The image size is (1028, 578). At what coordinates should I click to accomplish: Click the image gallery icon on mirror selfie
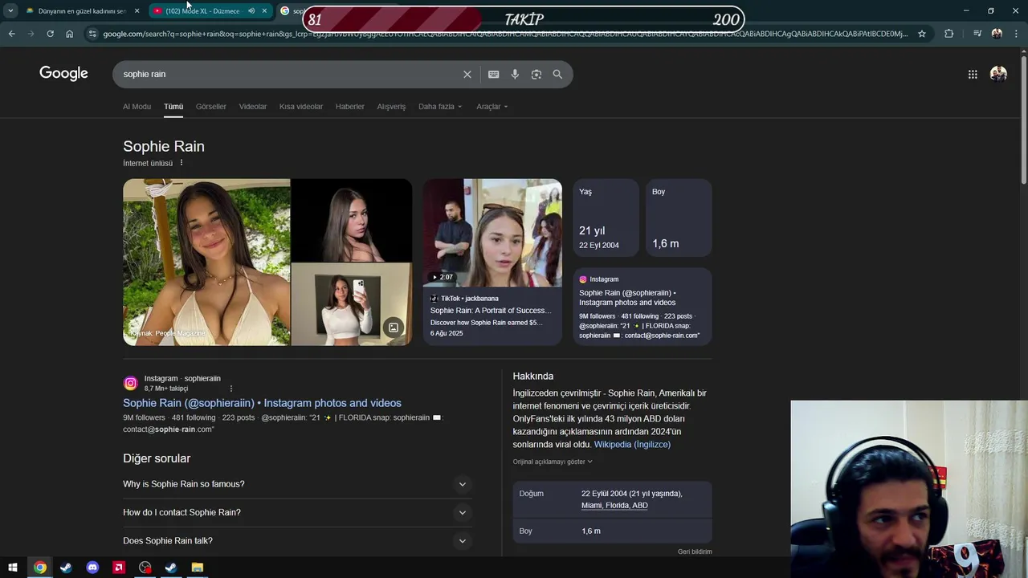[x=393, y=327]
